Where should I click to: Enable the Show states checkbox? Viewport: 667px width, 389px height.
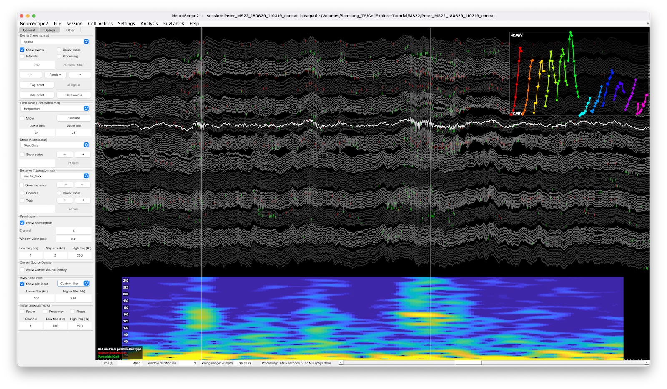tap(22, 155)
